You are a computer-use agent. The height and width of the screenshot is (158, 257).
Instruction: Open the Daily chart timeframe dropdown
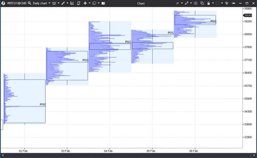coord(41,3)
